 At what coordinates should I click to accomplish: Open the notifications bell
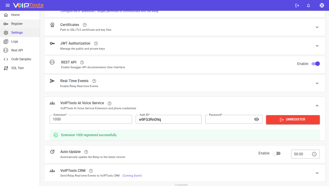click(x=308, y=5)
